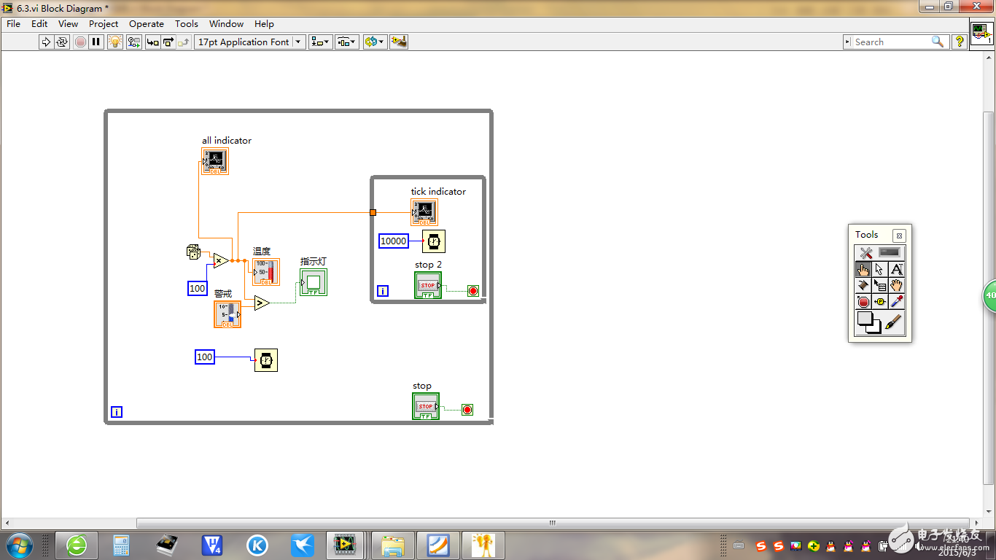The width and height of the screenshot is (996, 560).
Task: Toggle Automatic Tool Selection in Tools palette
Action: click(x=880, y=252)
